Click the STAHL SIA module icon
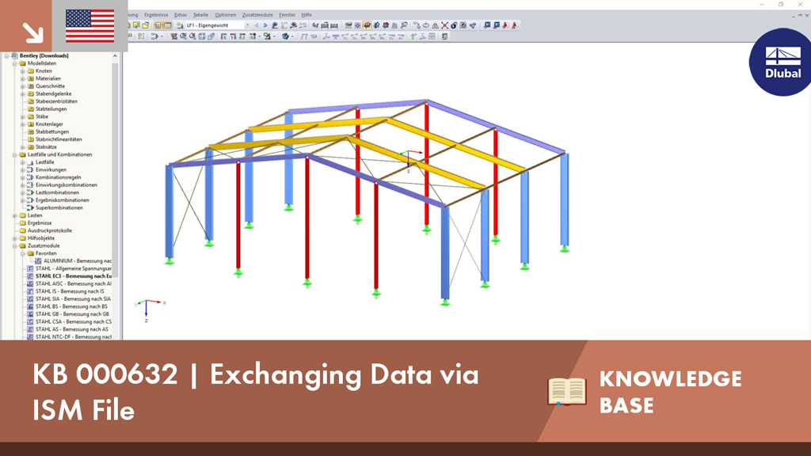This screenshot has width=811, height=456. pyautogui.click(x=30, y=298)
